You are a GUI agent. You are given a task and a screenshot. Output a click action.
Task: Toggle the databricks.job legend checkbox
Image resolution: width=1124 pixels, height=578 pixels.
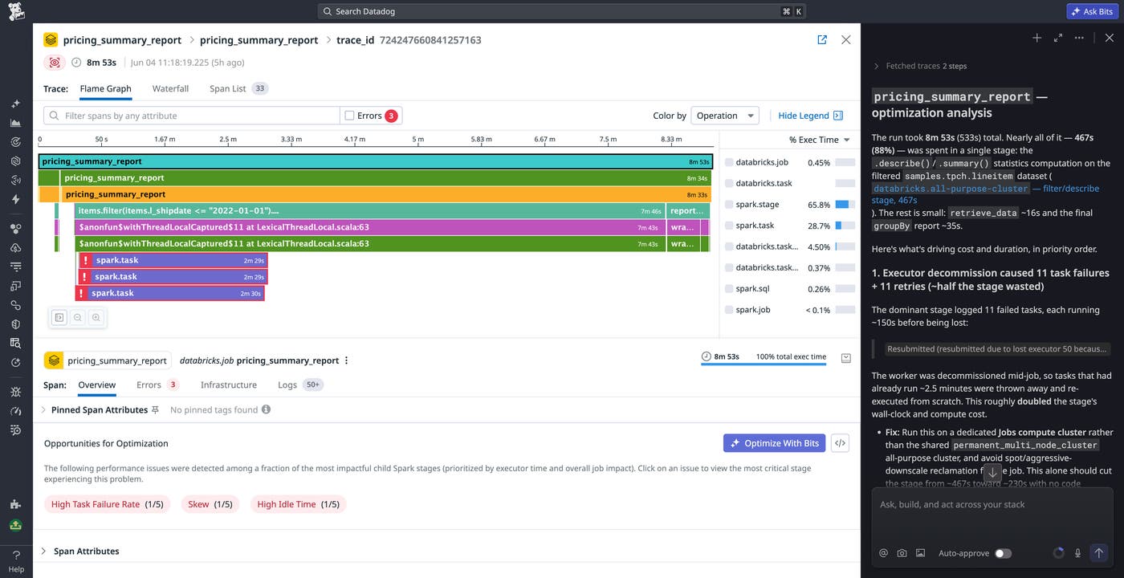(x=729, y=162)
